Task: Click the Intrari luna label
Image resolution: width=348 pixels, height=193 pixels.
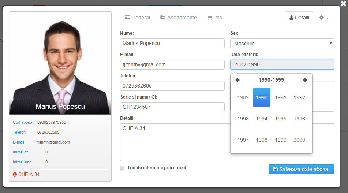Action: [x=22, y=162]
